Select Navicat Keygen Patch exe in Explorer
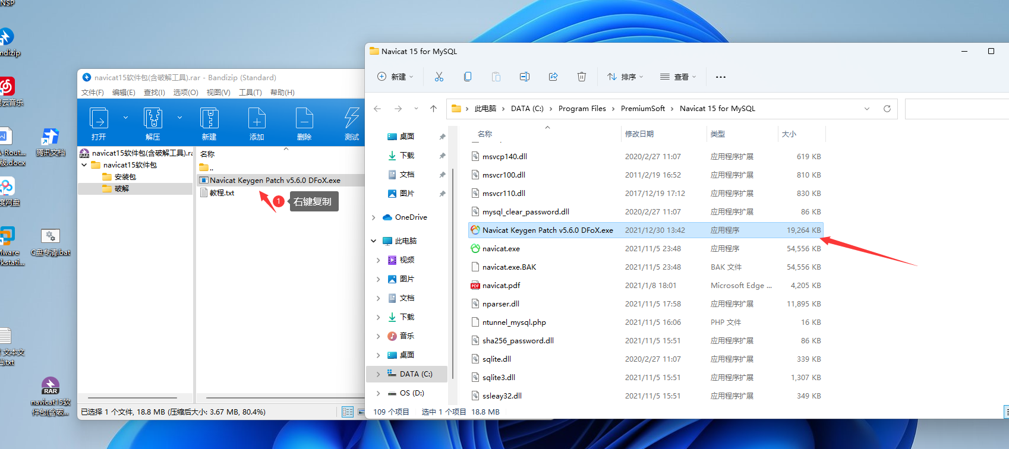This screenshot has height=449, width=1009. point(646,230)
